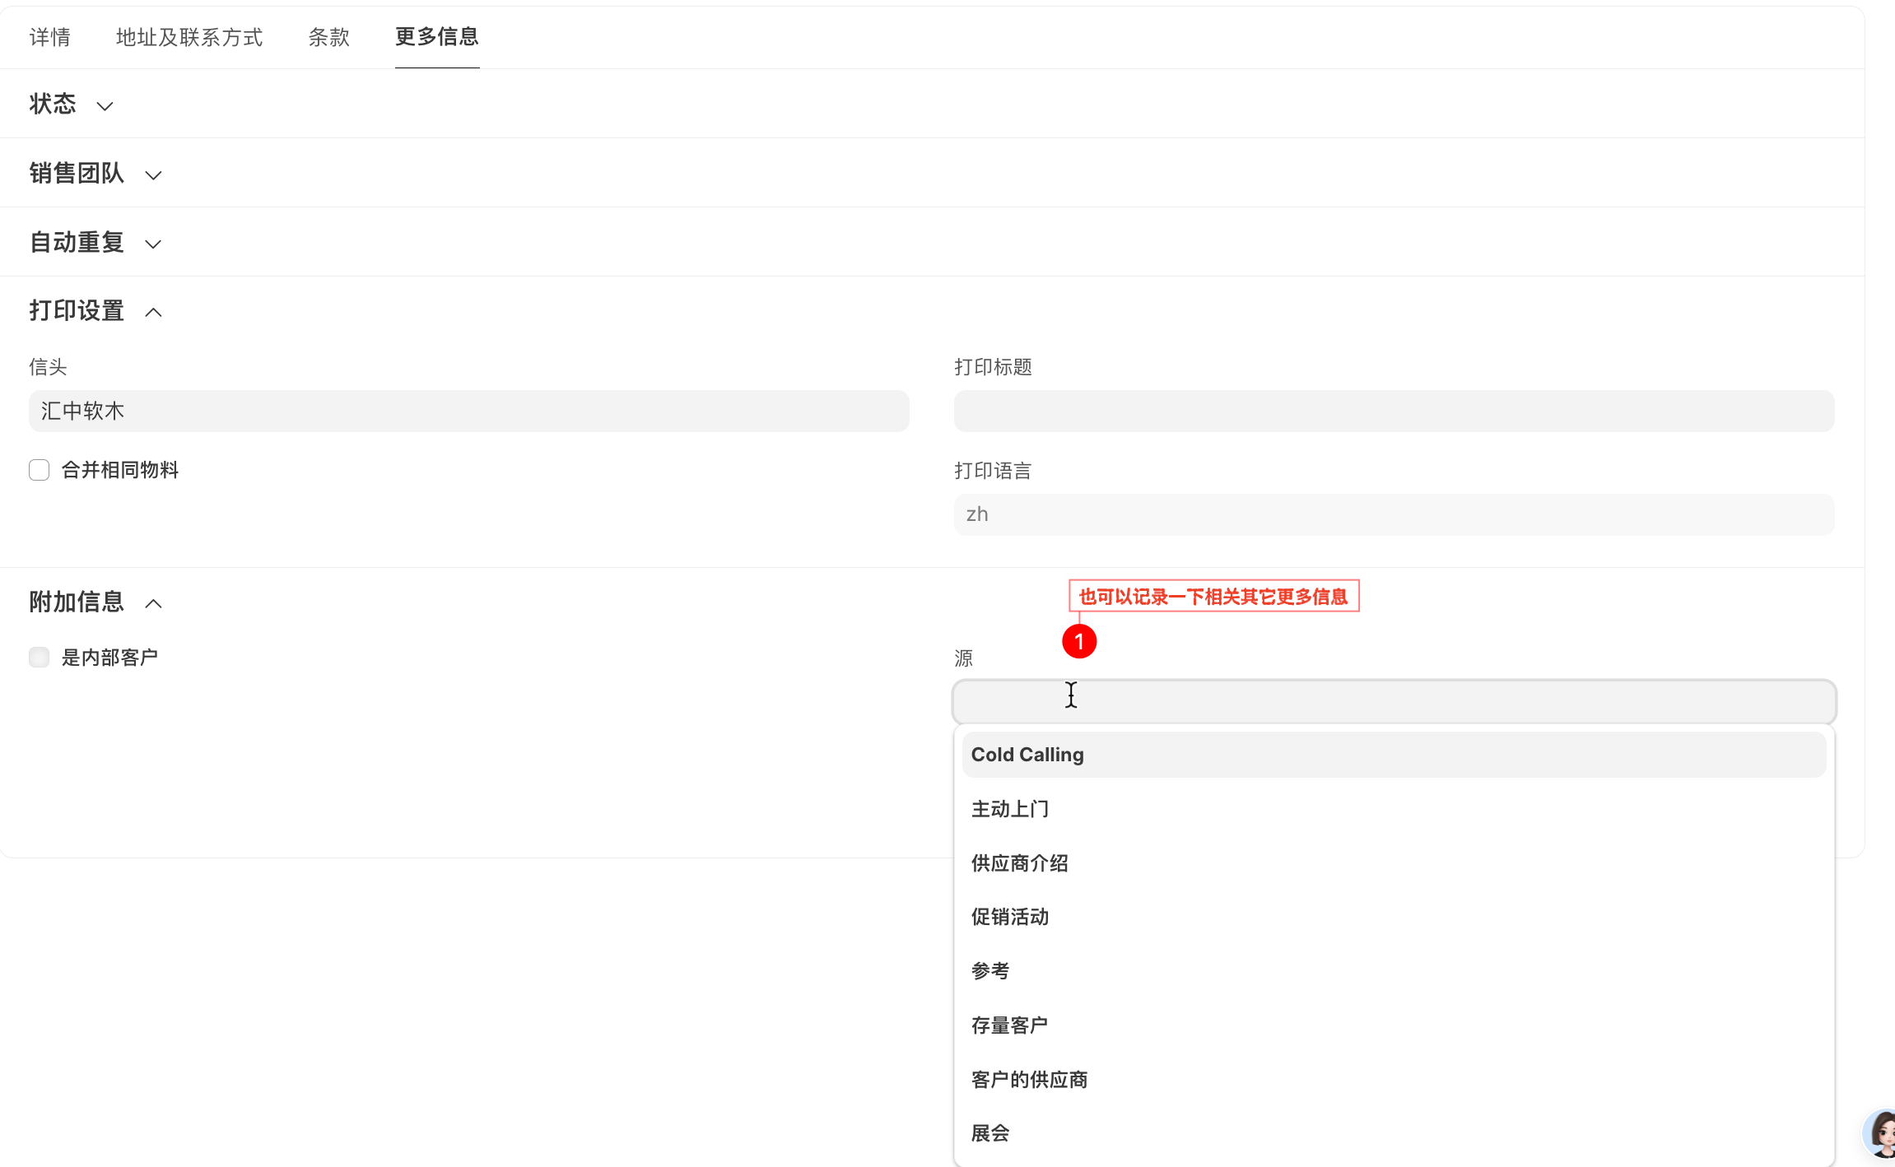Expand the 自动重复 section
1895x1167 pixels.
tap(153, 244)
